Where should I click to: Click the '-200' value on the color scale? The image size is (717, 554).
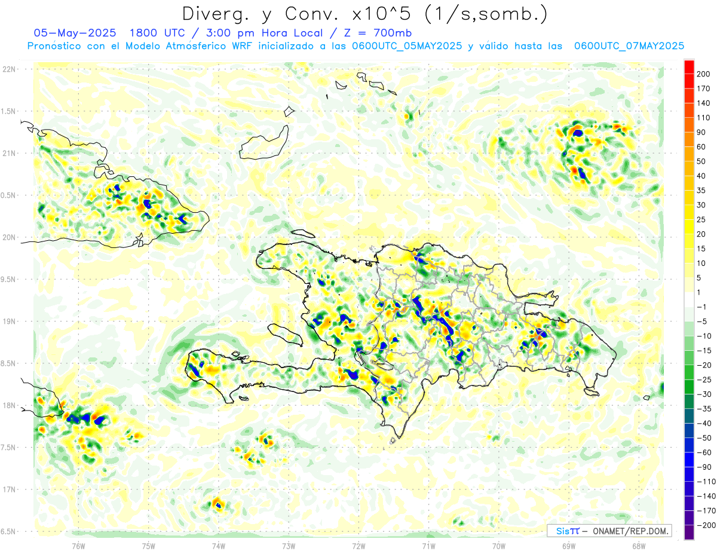tap(706, 525)
